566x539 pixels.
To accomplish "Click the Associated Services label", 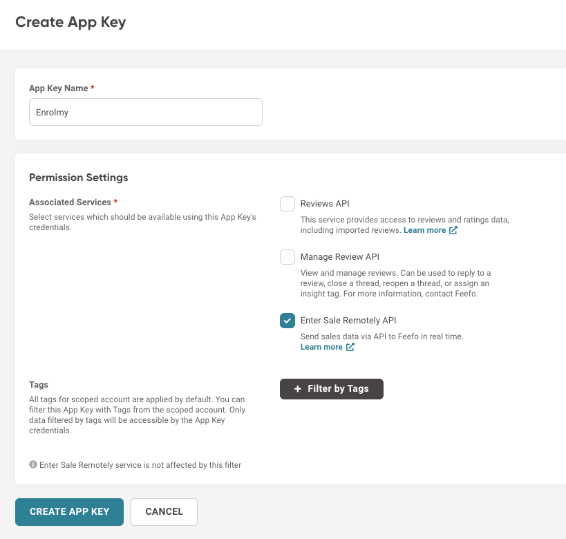I will 70,202.
